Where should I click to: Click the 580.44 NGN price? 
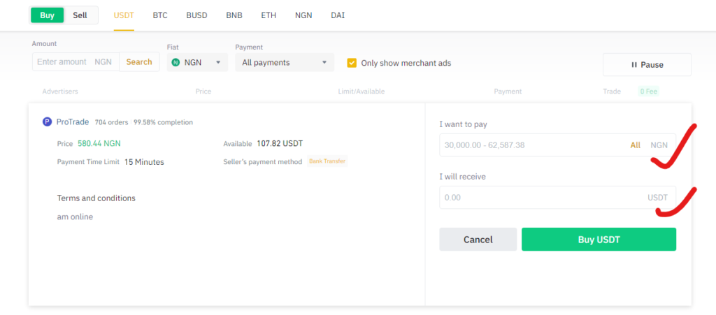click(x=99, y=143)
